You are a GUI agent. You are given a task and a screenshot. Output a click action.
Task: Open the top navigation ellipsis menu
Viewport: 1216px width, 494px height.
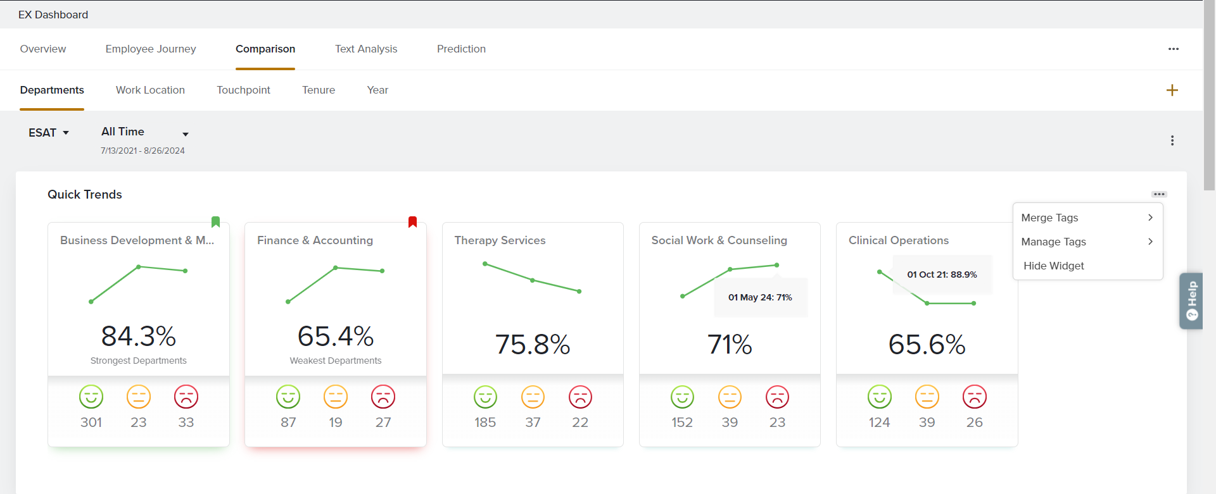point(1173,49)
